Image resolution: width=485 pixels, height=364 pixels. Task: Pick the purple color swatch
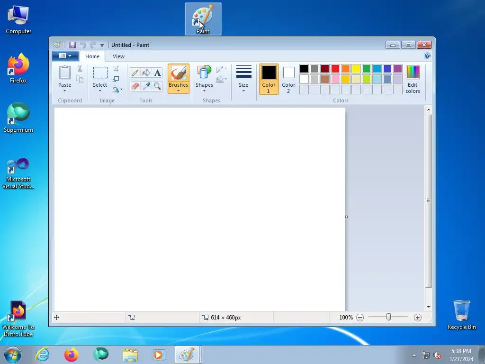[x=398, y=68]
